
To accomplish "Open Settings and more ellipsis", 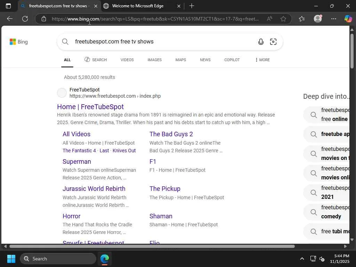I will pos(333,19).
